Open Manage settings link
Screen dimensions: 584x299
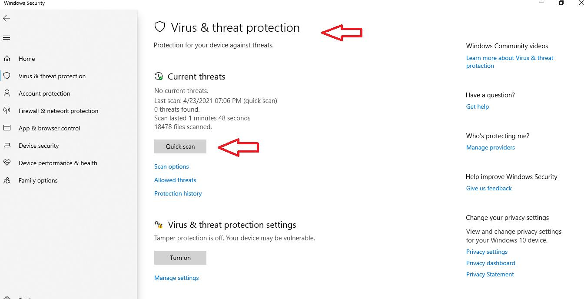pos(176,278)
